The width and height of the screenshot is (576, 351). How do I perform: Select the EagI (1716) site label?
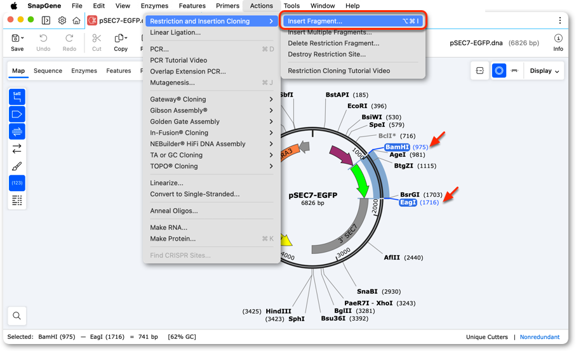click(419, 202)
